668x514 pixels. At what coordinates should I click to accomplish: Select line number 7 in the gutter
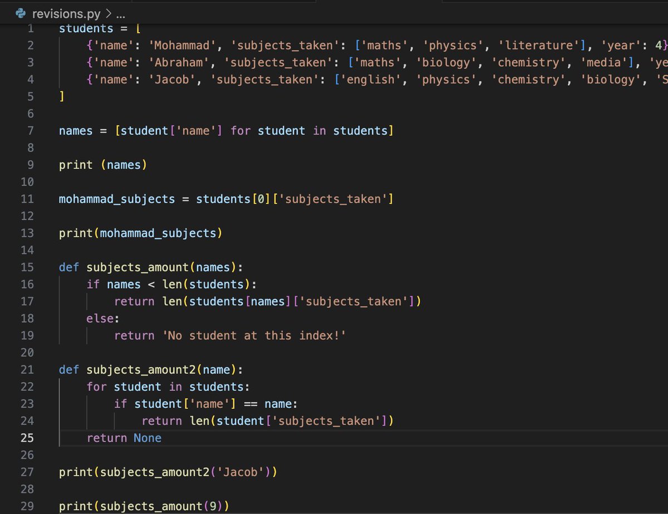click(x=31, y=131)
